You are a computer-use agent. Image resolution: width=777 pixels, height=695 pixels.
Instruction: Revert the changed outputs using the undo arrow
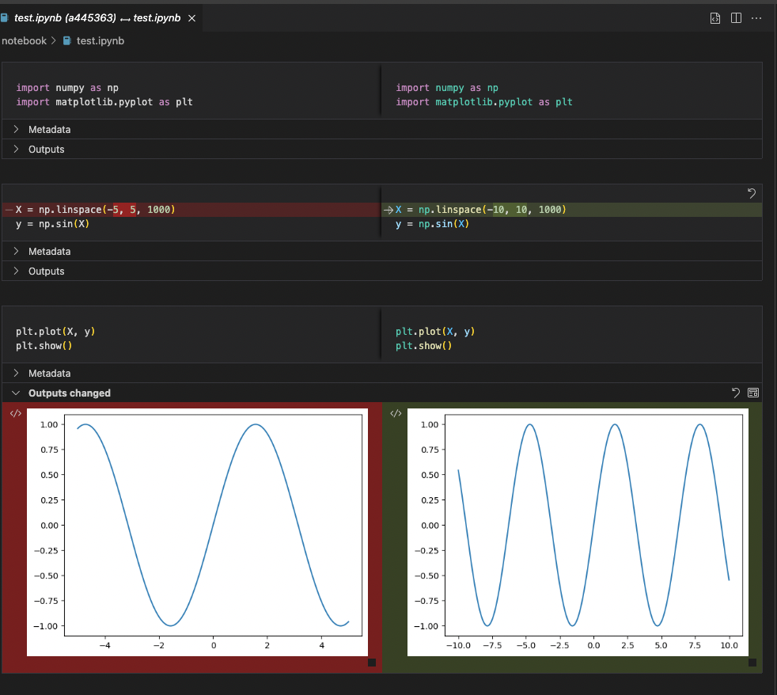click(x=735, y=393)
